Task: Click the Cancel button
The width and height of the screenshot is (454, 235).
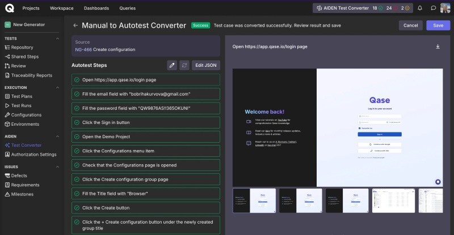Action: click(x=410, y=25)
